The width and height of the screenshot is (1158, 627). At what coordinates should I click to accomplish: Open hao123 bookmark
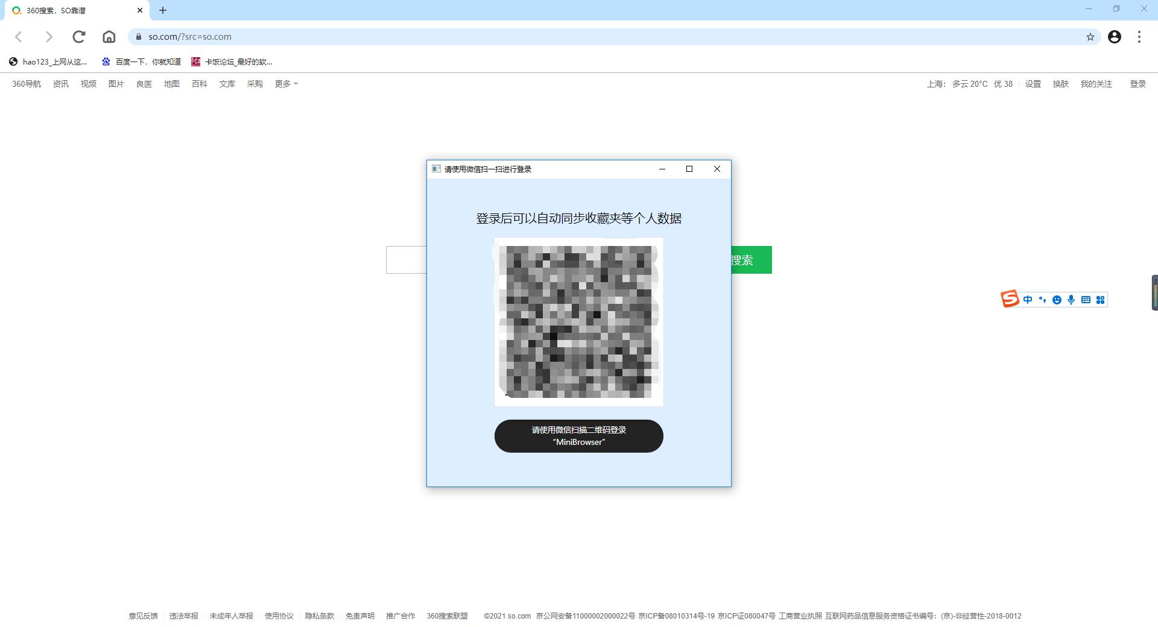click(48, 61)
